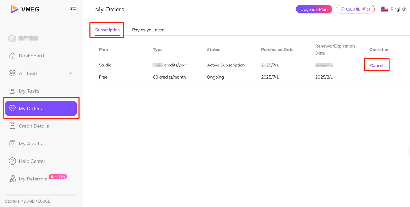
Task: Select the My Orders diamond icon
Action: (12, 108)
